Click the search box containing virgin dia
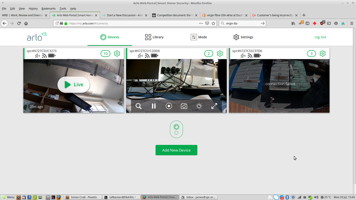356x200 pixels. (x=242, y=23)
